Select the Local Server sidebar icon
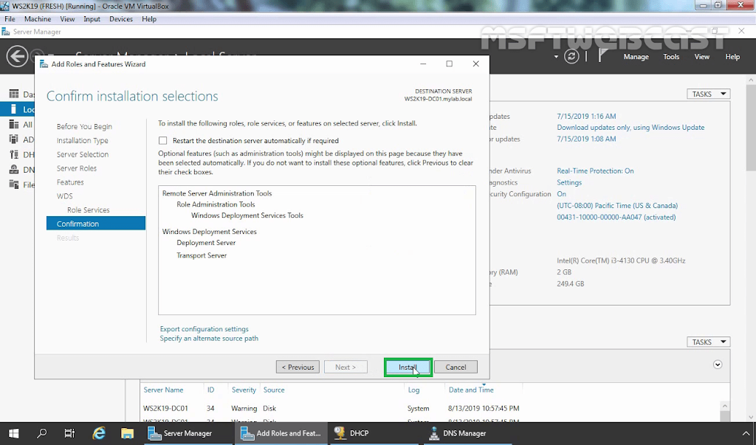This screenshot has width=756, height=445. 14,109
